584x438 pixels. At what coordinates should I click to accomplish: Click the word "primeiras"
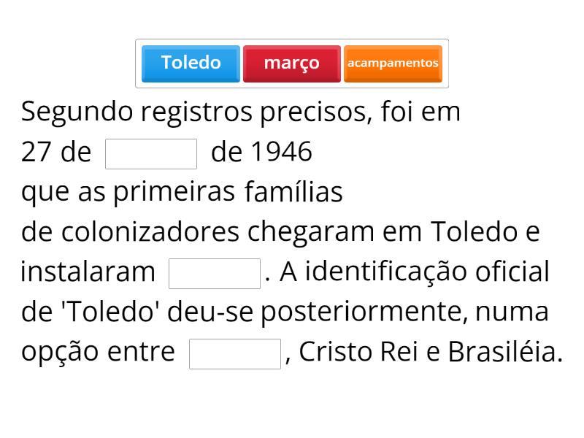174,192
